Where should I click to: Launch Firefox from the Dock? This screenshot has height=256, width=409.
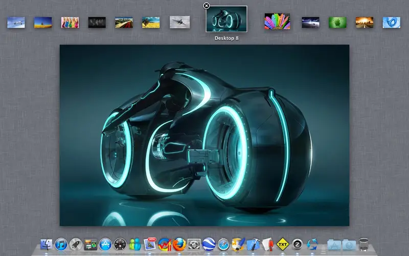(179, 245)
